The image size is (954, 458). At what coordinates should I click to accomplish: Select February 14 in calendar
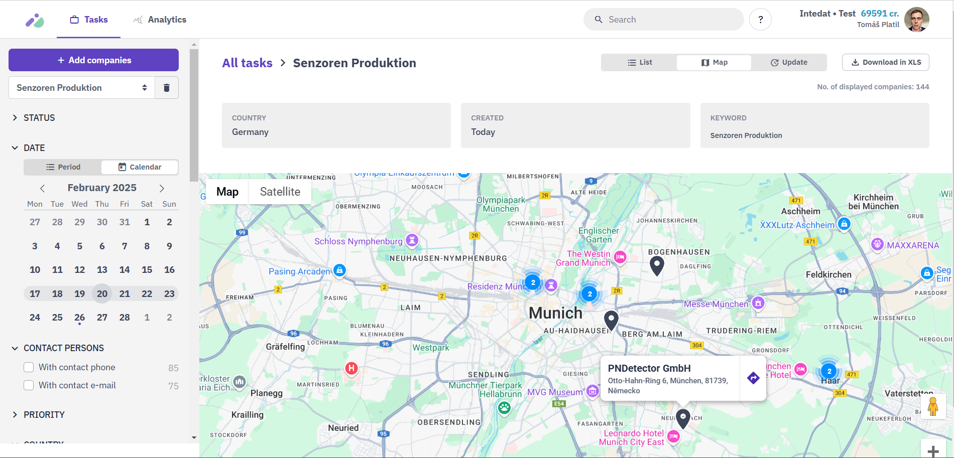(x=125, y=270)
